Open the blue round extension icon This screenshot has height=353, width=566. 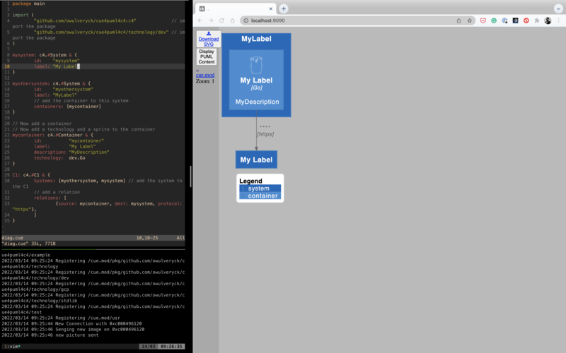(504, 20)
